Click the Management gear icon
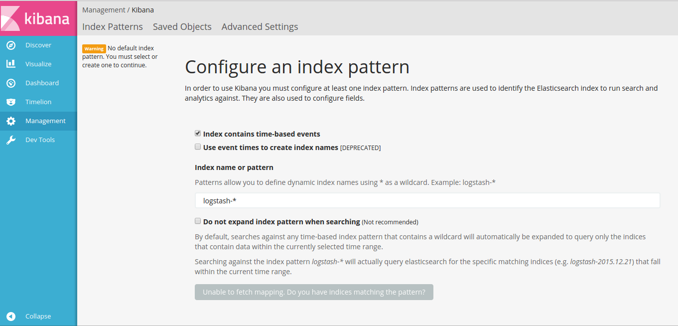 tap(11, 121)
